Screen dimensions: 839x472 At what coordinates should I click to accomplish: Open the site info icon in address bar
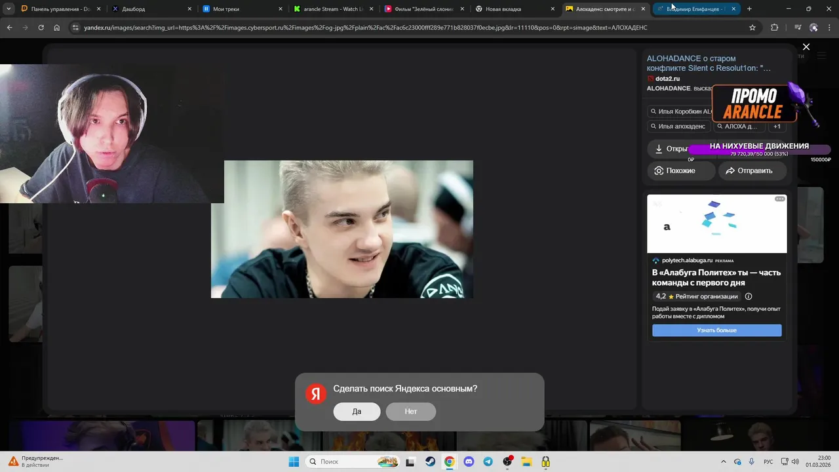tap(75, 28)
